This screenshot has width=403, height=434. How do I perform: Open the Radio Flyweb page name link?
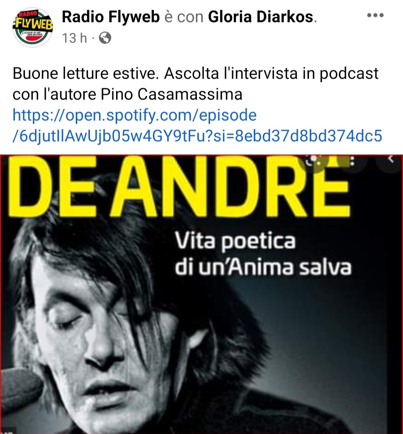coord(110,17)
